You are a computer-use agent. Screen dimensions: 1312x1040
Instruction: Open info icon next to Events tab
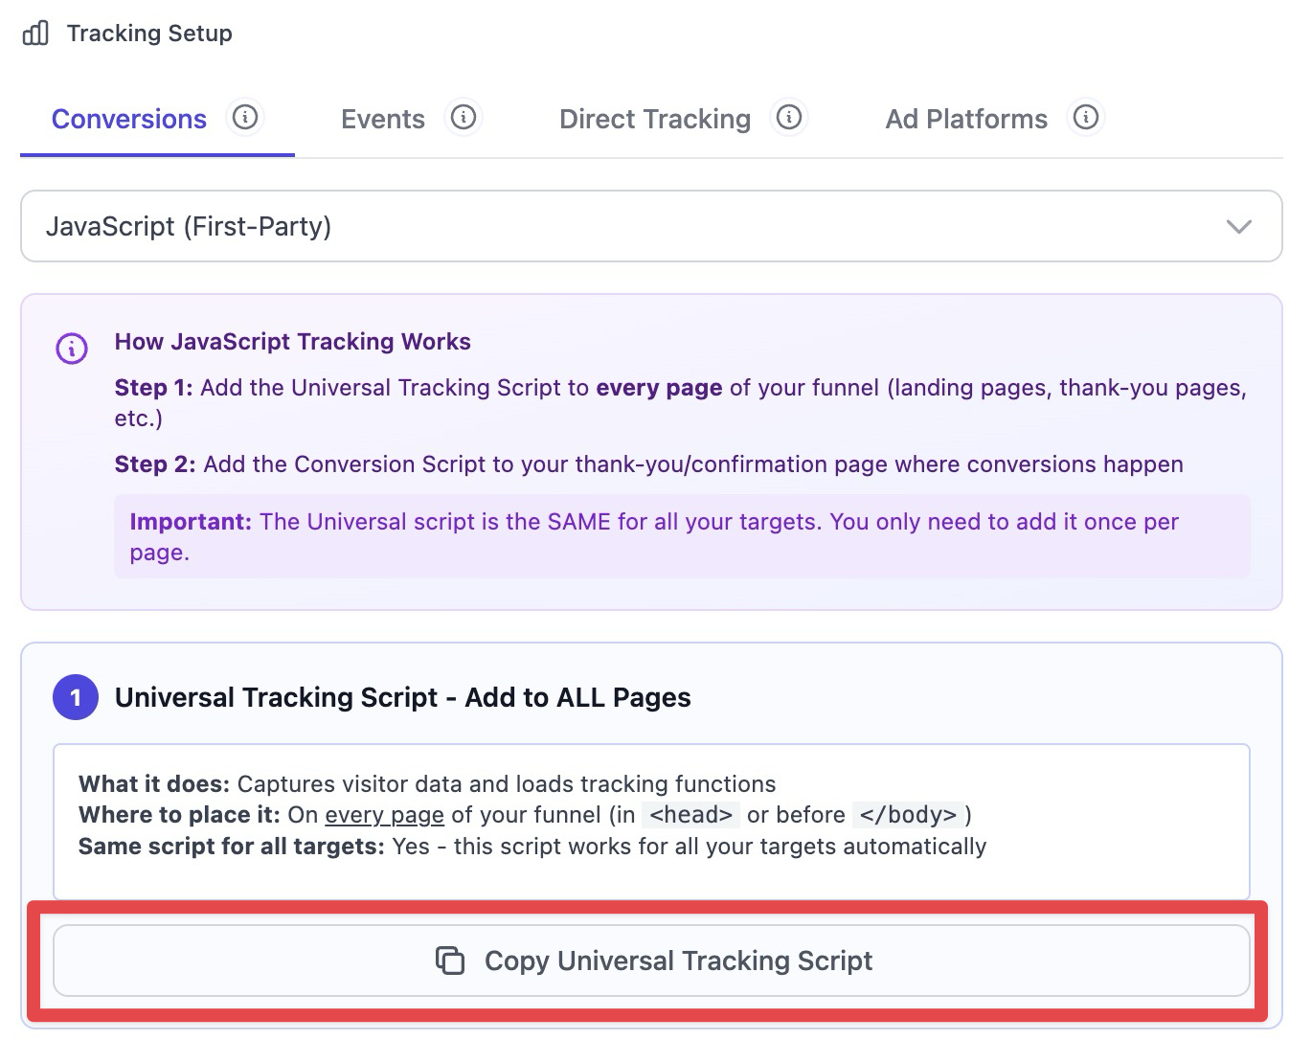pos(464,117)
